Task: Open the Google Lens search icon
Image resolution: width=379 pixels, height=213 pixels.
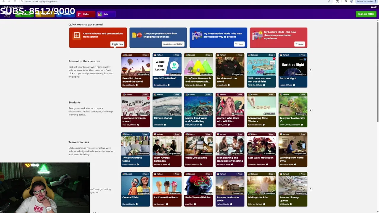Action: [337, 1]
